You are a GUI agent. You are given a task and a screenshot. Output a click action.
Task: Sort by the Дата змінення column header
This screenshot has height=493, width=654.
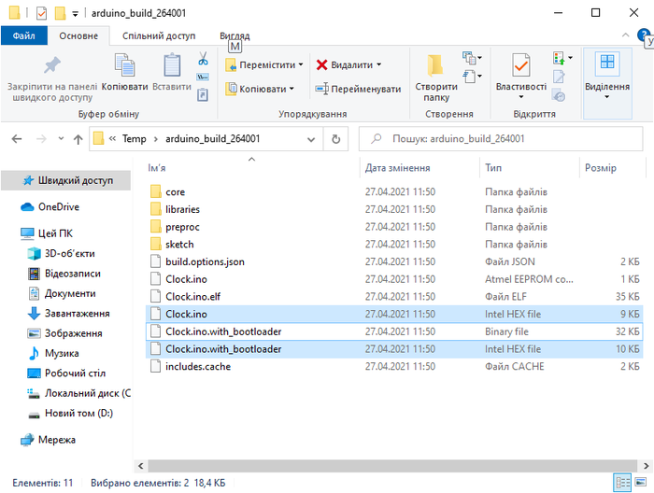(x=398, y=168)
